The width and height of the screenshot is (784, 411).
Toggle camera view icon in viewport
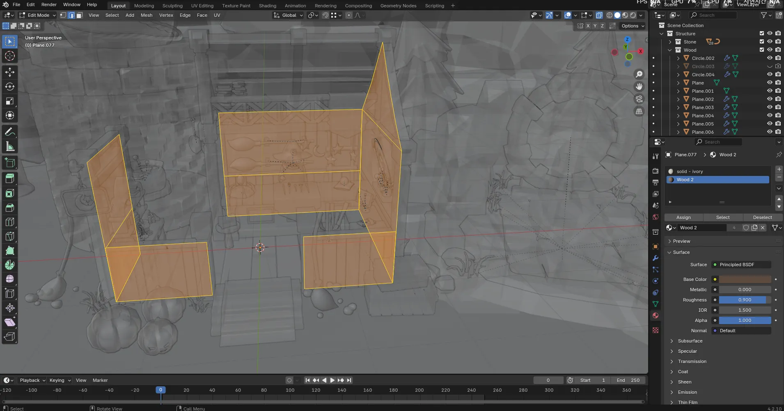639,99
